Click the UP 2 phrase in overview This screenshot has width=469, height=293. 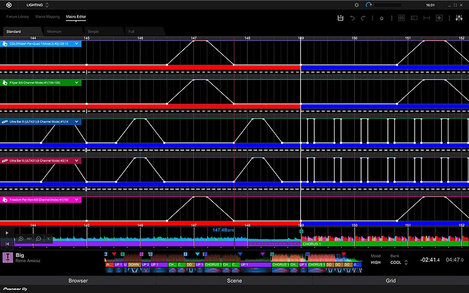click(146, 265)
